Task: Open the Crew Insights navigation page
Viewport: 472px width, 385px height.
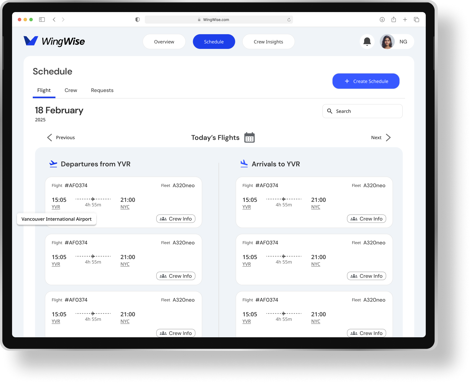Action: point(268,42)
